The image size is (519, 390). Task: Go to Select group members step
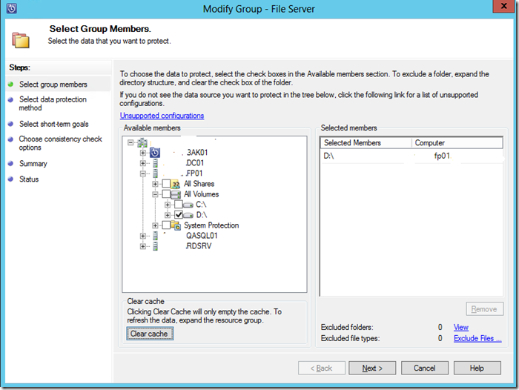click(53, 85)
